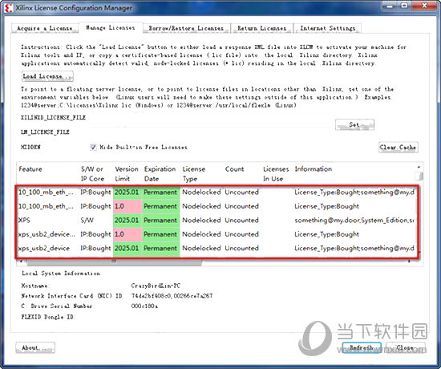Click the table's vertical scrollbar up arrow
This screenshot has height=369, width=441.
(419, 167)
